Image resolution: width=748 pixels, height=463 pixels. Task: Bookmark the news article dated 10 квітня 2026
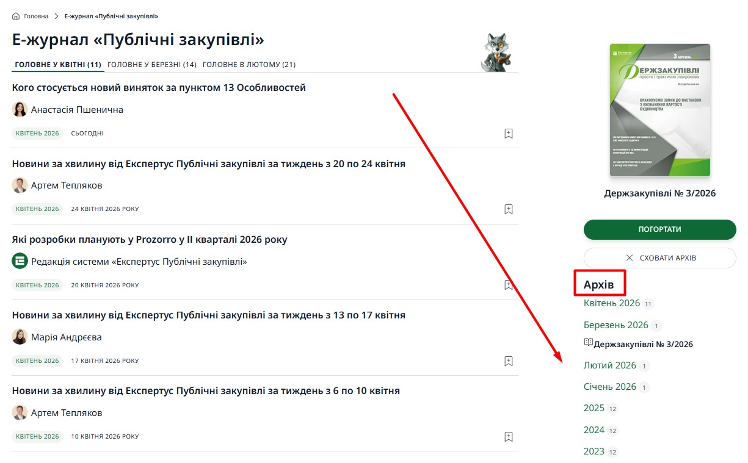click(509, 437)
